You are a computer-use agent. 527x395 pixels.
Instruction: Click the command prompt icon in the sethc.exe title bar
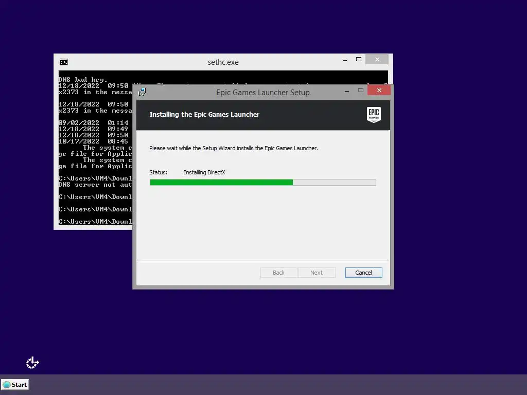click(63, 62)
